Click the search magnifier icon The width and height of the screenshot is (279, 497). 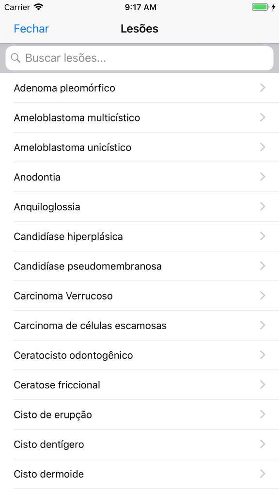pyautogui.click(x=15, y=58)
